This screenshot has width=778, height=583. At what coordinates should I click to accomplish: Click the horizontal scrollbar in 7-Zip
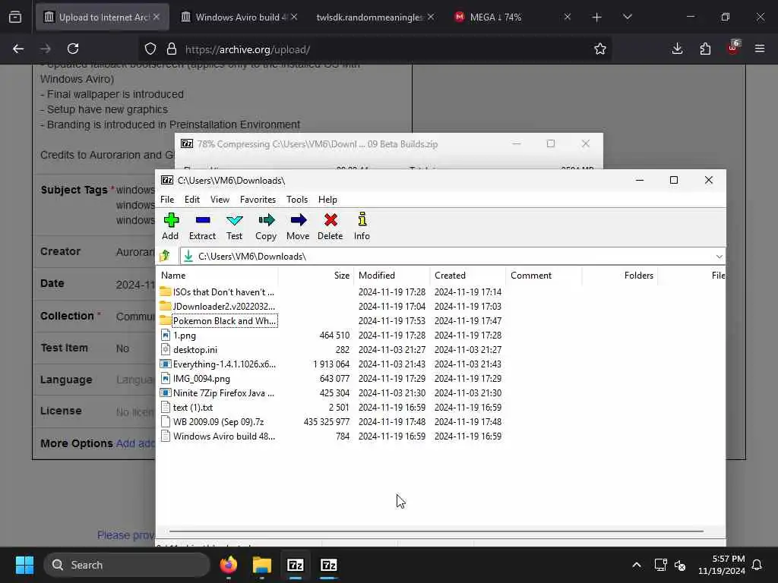[436, 531]
